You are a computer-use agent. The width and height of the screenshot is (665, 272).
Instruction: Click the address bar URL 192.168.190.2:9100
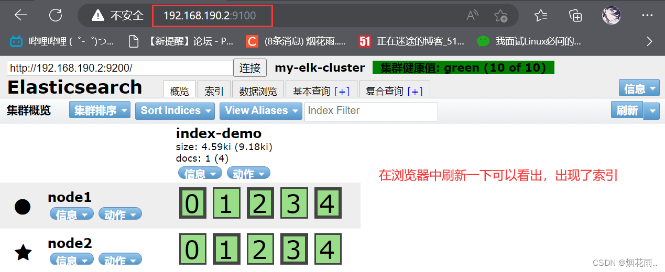point(210,16)
